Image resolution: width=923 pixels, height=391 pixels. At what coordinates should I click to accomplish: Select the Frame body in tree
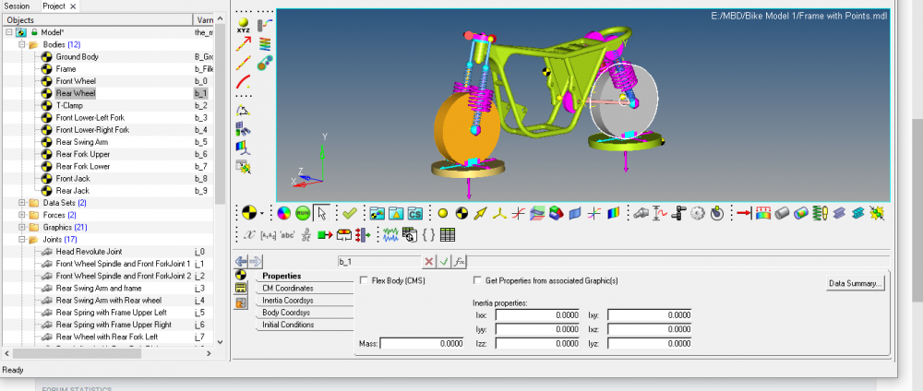66,69
